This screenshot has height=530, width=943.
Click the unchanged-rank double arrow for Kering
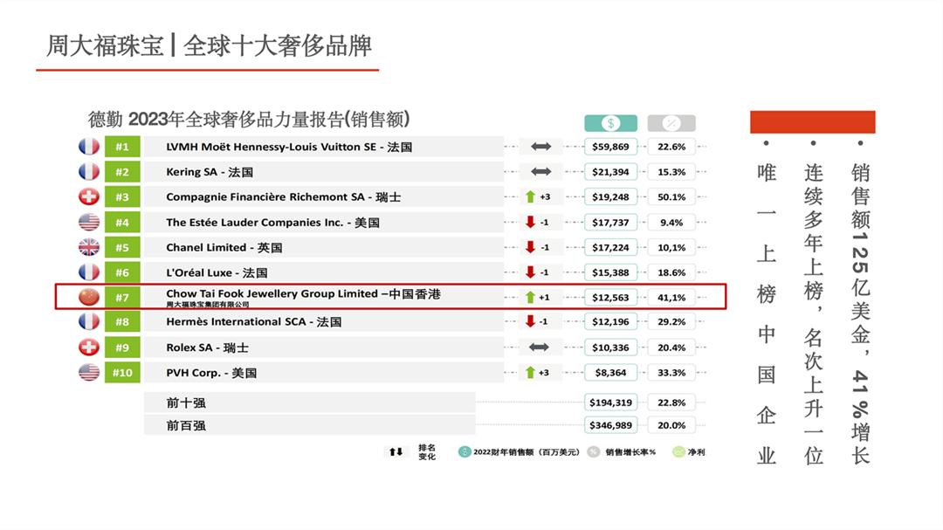540,171
